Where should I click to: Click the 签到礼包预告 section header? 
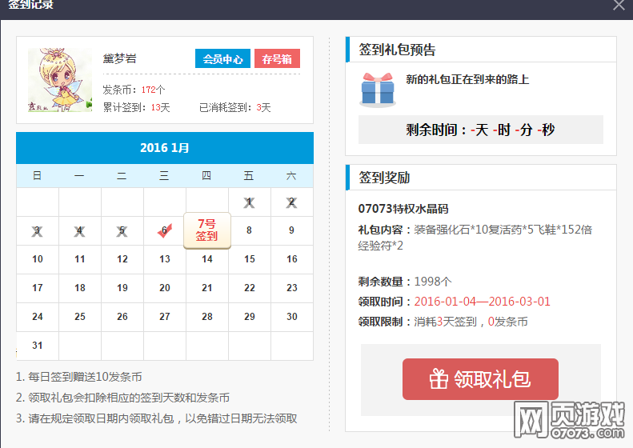398,50
